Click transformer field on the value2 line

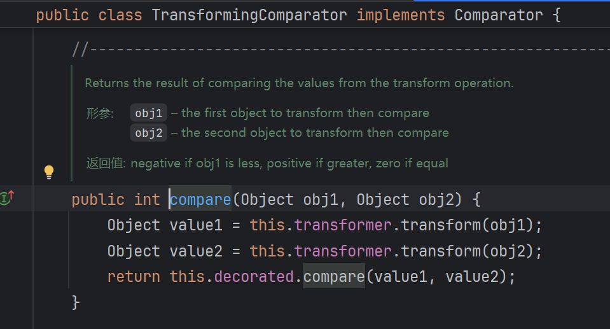click(342, 251)
